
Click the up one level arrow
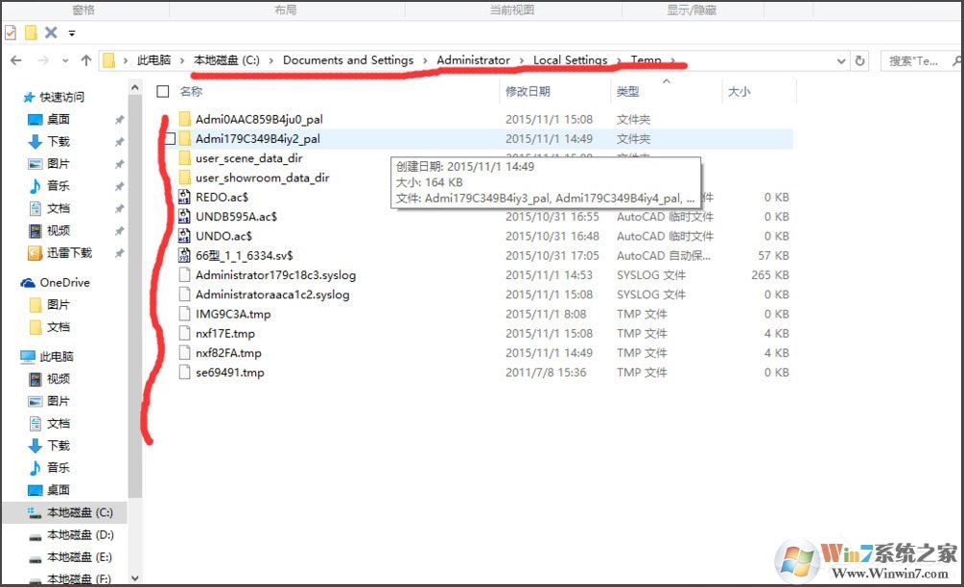(x=86, y=59)
